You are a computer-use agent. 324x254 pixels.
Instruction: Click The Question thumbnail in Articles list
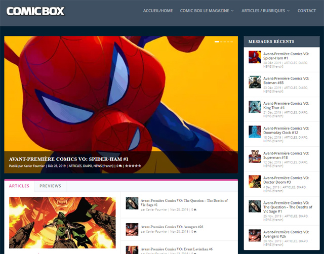(x=132, y=203)
